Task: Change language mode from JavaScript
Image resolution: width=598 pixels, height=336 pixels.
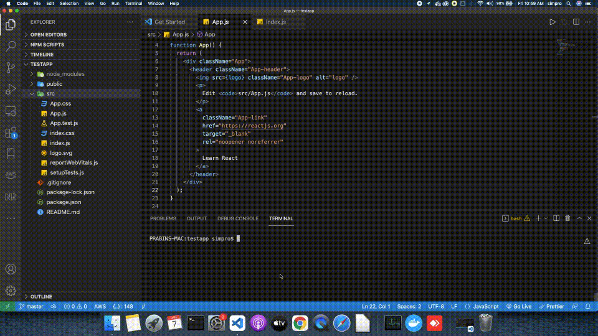Action: pyautogui.click(x=485, y=306)
